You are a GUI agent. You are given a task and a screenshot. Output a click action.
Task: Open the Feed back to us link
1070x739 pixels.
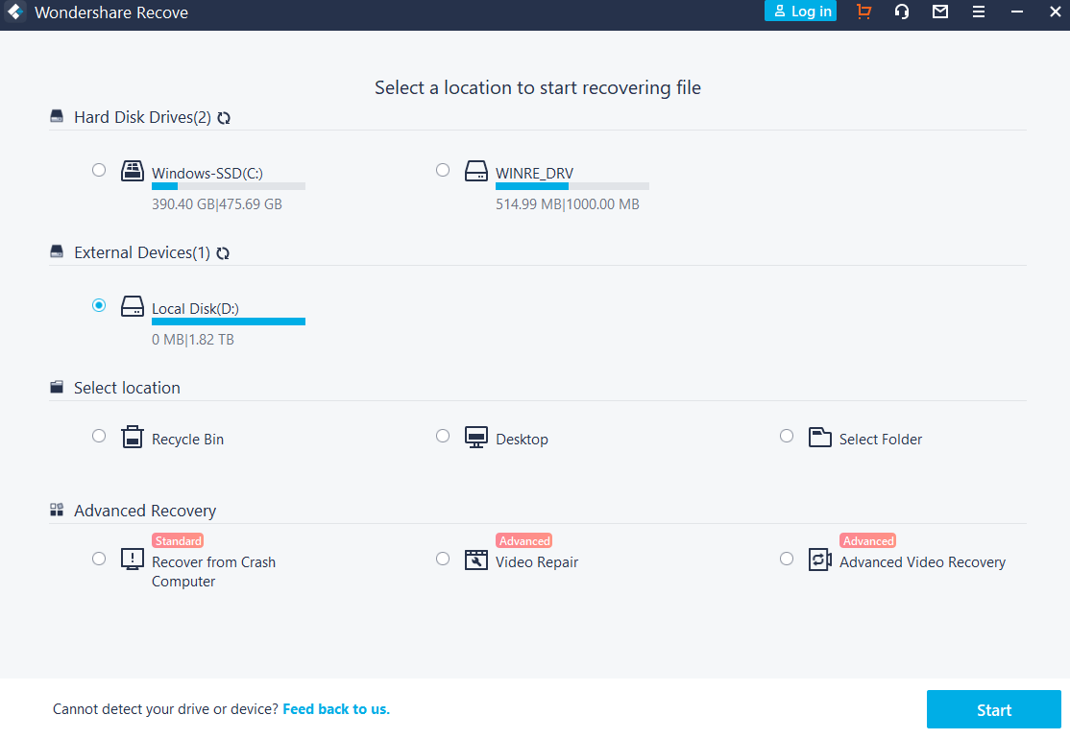tap(336, 709)
